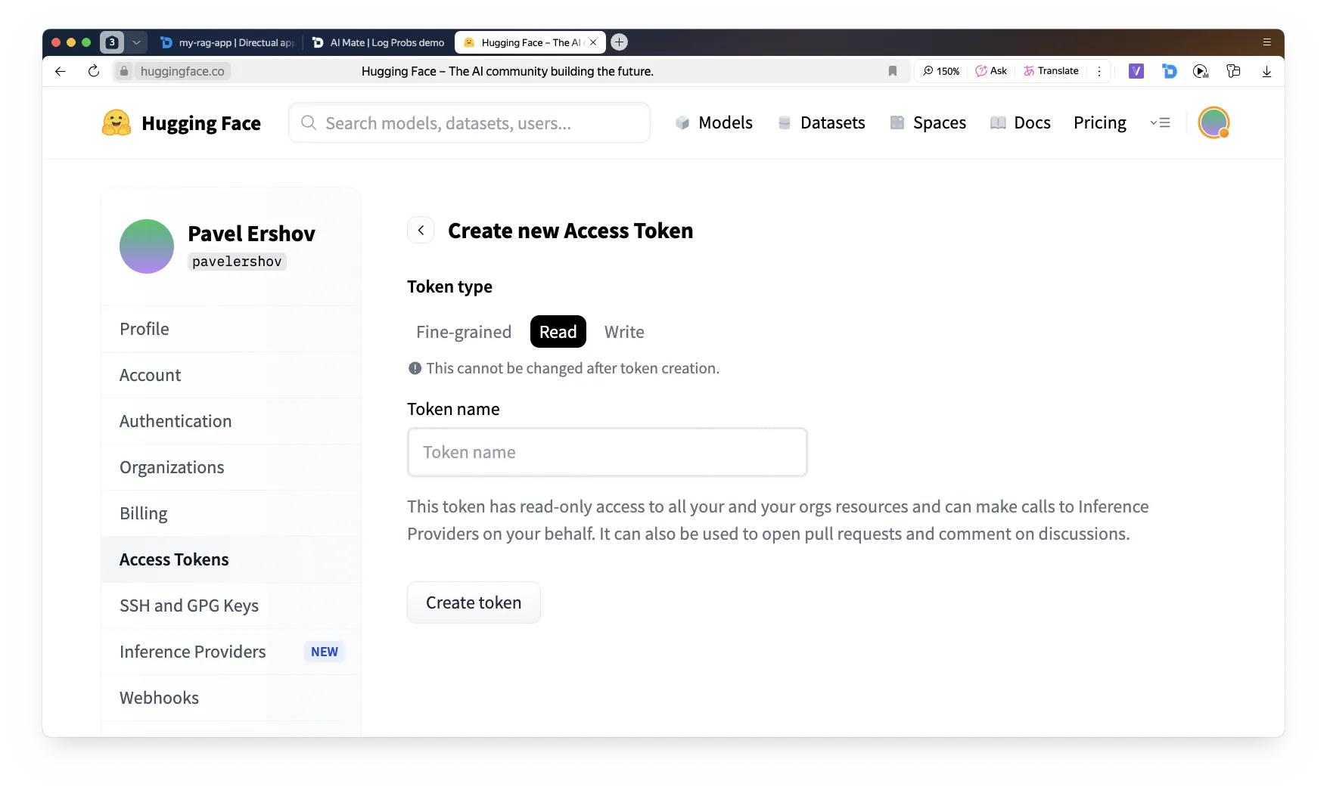Reload the page with browser refresh icon
The height and width of the screenshot is (793, 1327).
pyautogui.click(x=94, y=71)
